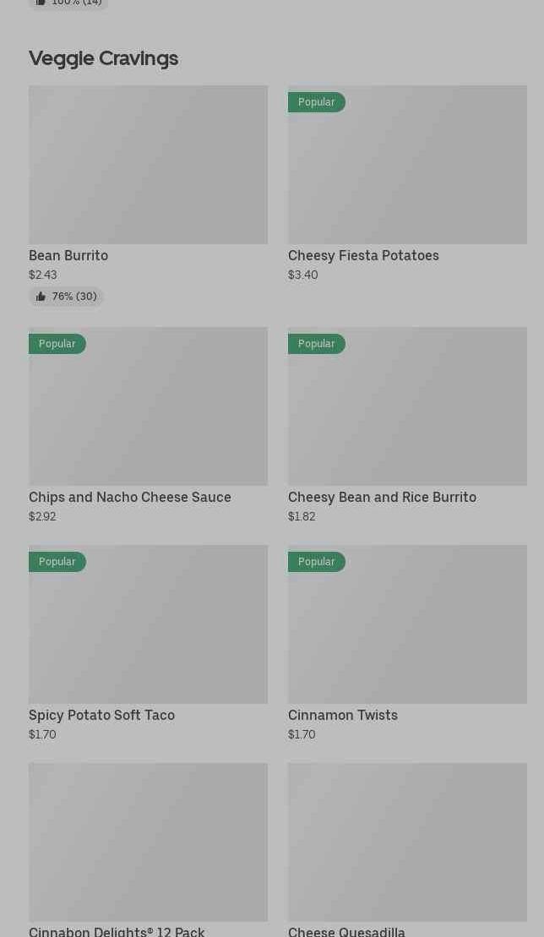Open the Spicy Potato Soft Taco name link
The height and width of the screenshot is (937, 544).
101,715
